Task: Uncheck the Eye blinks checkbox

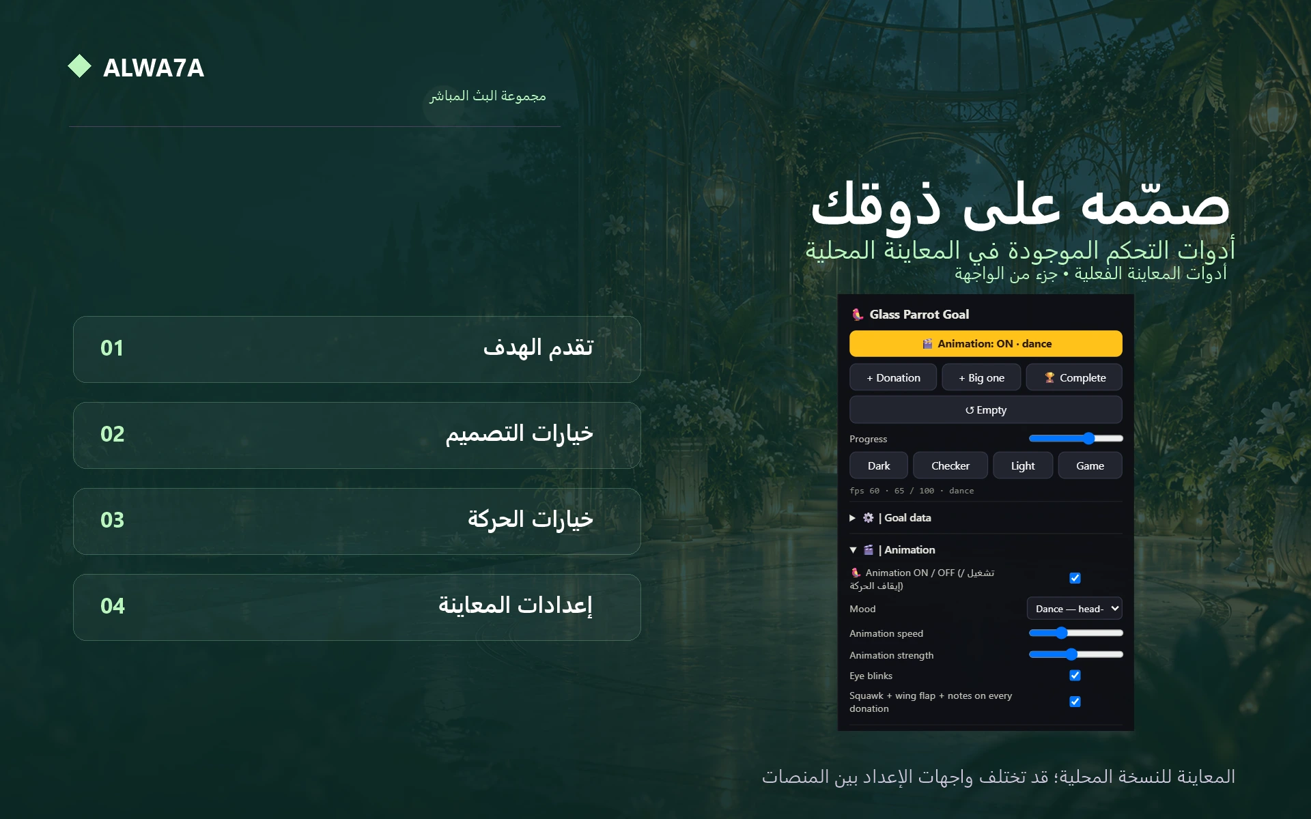Action: (x=1075, y=675)
